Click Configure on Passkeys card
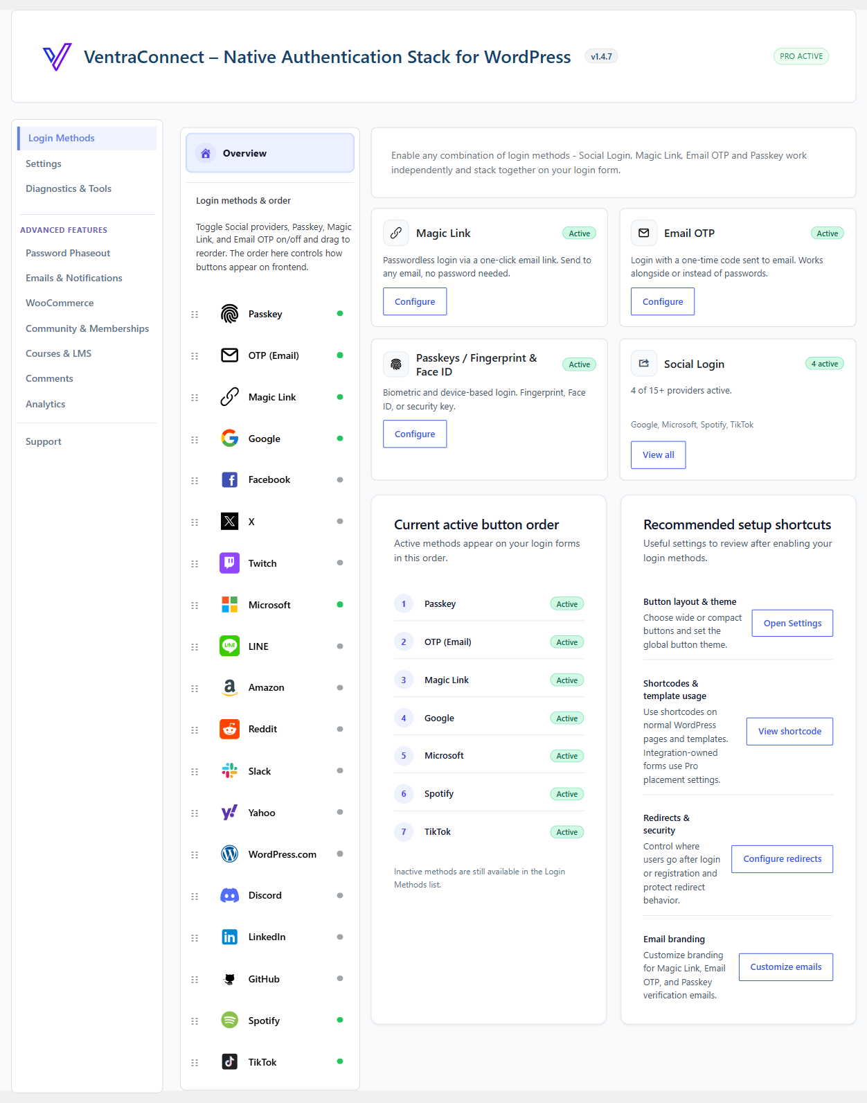867x1103 pixels. coord(415,434)
